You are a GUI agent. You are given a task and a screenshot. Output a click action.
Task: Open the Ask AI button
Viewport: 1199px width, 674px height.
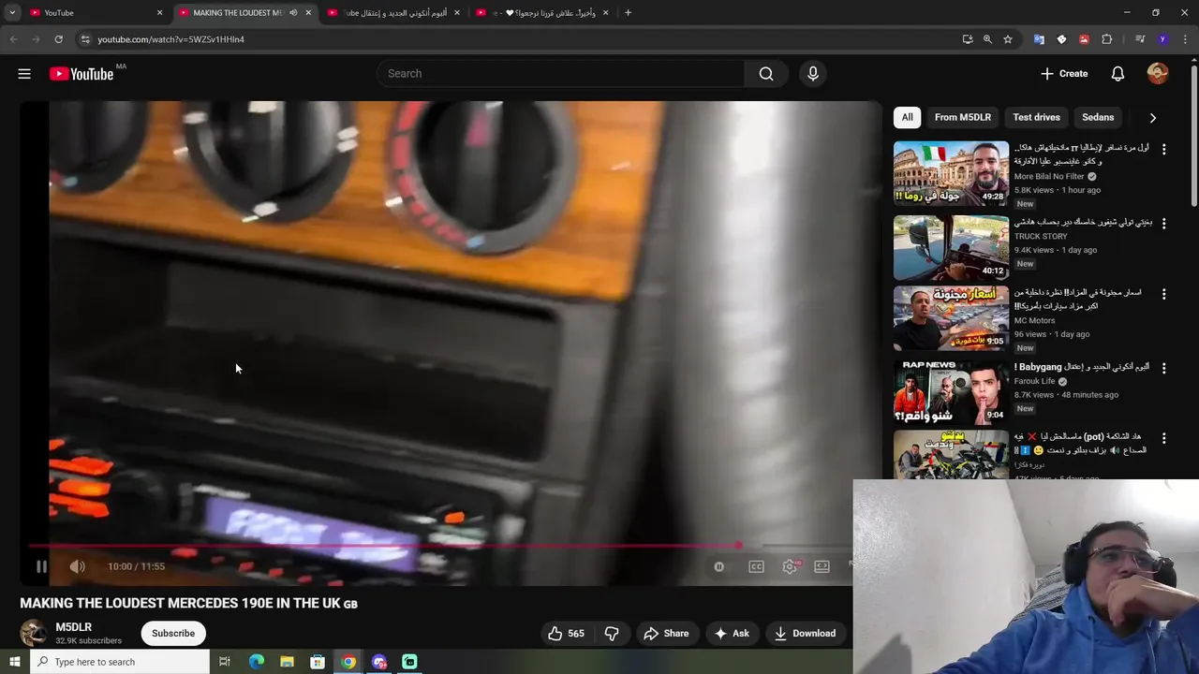click(732, 634)
